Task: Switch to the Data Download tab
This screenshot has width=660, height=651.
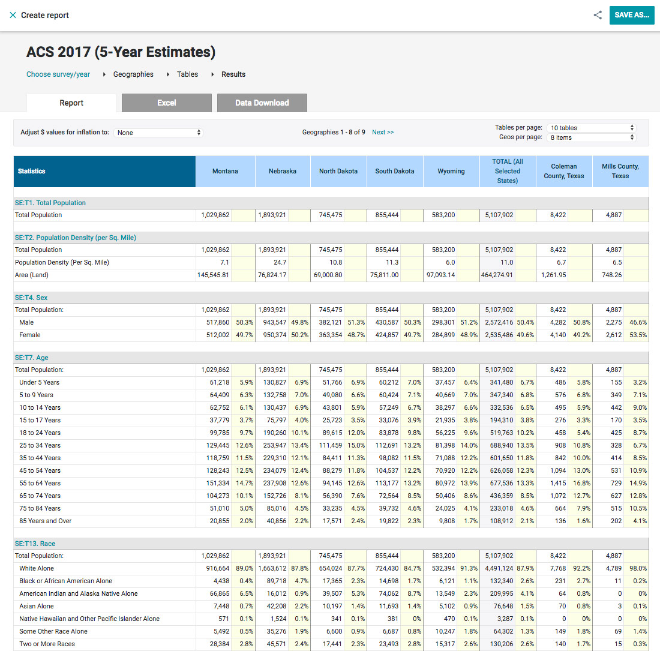Action: tap(262, 103)
